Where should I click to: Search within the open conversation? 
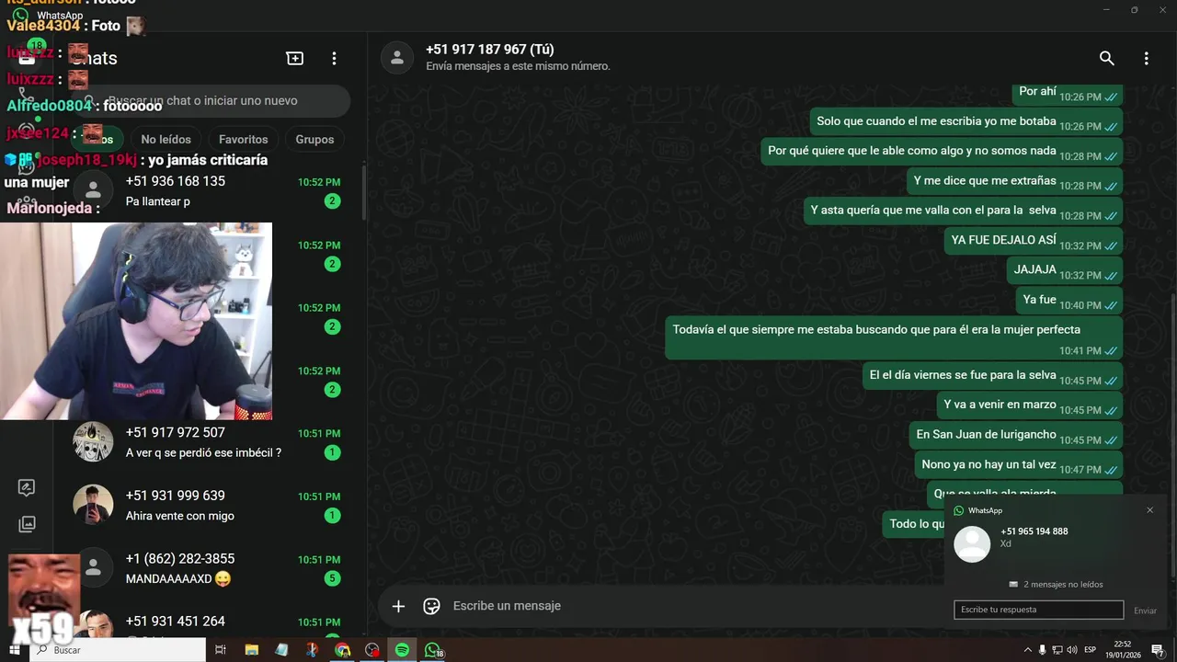click(x=1107, y=58)
